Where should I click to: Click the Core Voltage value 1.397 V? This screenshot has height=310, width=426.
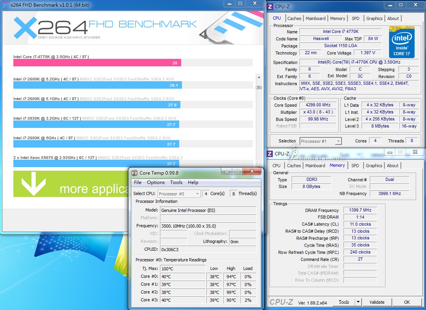(367, 53)
